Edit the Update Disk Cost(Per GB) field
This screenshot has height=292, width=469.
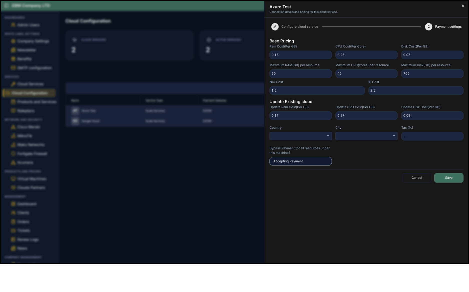[432, 116]
